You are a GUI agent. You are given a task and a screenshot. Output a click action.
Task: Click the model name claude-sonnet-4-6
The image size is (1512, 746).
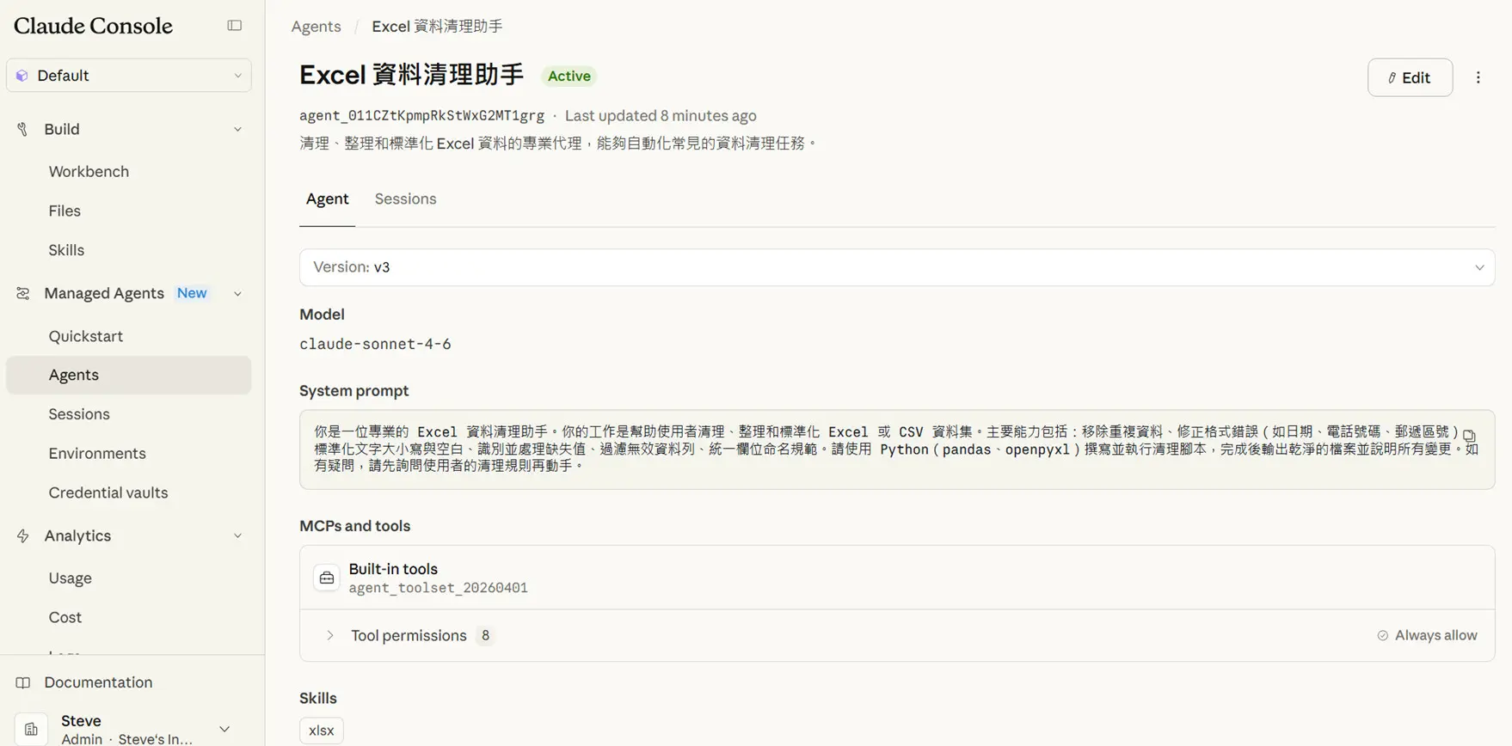click(375, 345)
